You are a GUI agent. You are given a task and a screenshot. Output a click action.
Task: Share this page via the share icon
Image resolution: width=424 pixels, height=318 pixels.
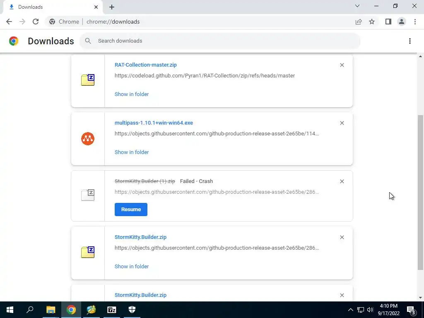coord(359,22)
